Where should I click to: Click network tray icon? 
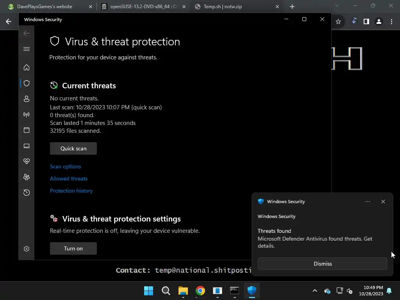[x=339, y=291]
